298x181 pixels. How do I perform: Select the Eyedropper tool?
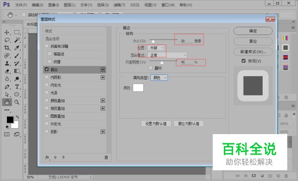17,48
